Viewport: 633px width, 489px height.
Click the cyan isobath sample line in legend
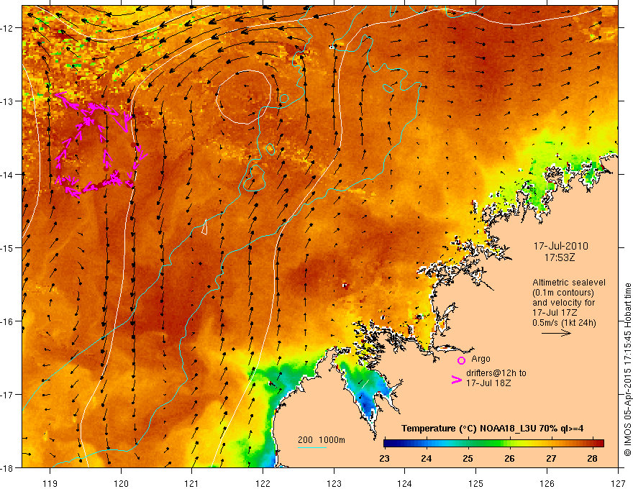(x=312, y=447)
